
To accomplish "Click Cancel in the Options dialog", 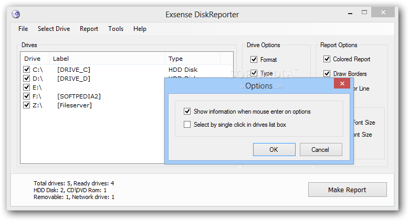I will [321, 149].
